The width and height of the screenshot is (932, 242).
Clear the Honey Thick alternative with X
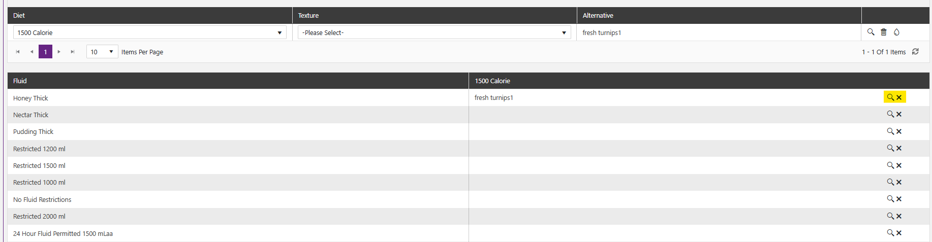[899, 97]
